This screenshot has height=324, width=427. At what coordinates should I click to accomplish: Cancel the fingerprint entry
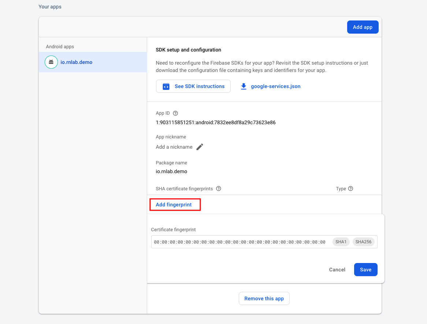tap(337, 270)
